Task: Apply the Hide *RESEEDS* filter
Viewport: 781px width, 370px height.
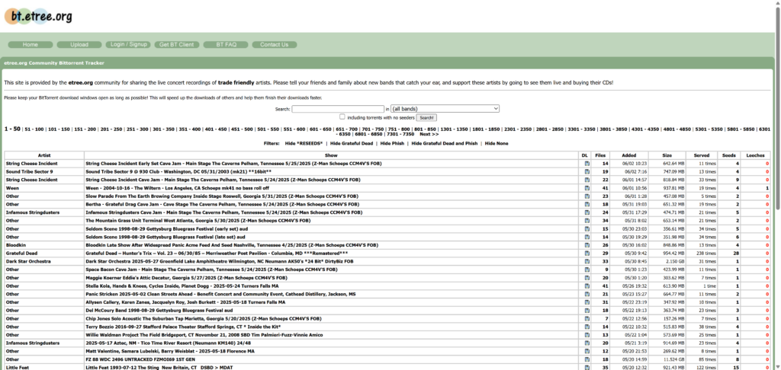Action: 304,143
